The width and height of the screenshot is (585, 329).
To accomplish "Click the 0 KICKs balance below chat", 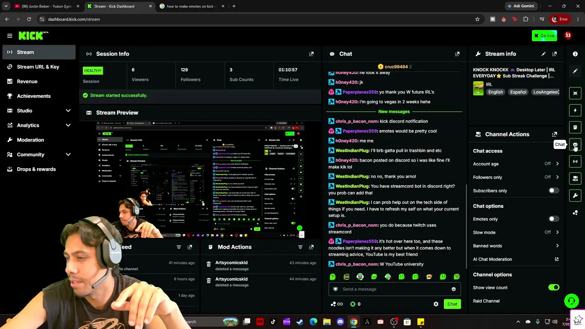I will click(x=355, y=304).
